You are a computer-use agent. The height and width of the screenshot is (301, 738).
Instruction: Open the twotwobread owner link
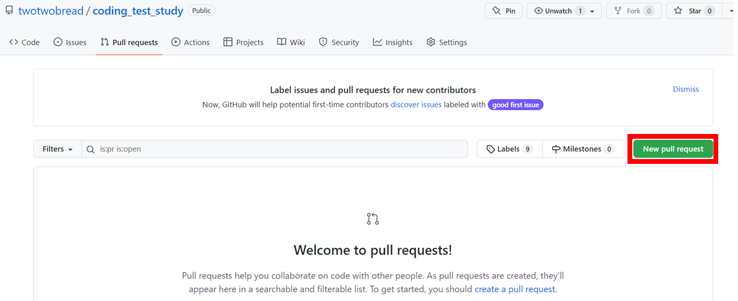click(51, 11)
